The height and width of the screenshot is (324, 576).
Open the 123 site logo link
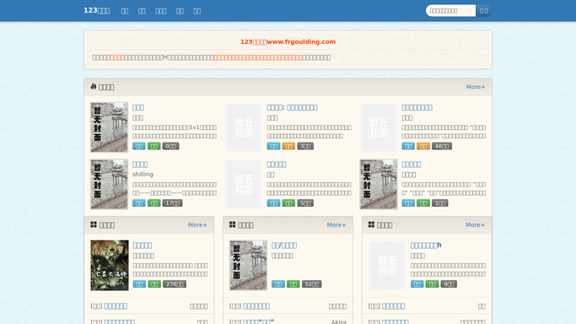coord(97,11)
